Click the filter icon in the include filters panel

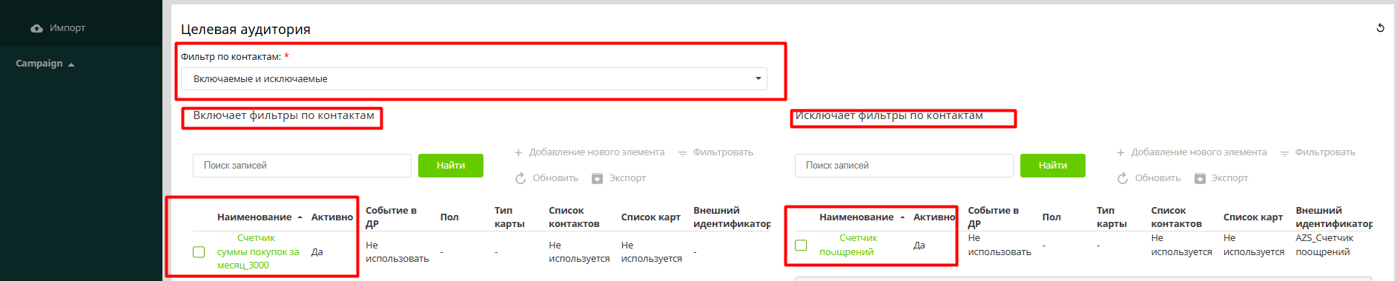pos(682,153)
